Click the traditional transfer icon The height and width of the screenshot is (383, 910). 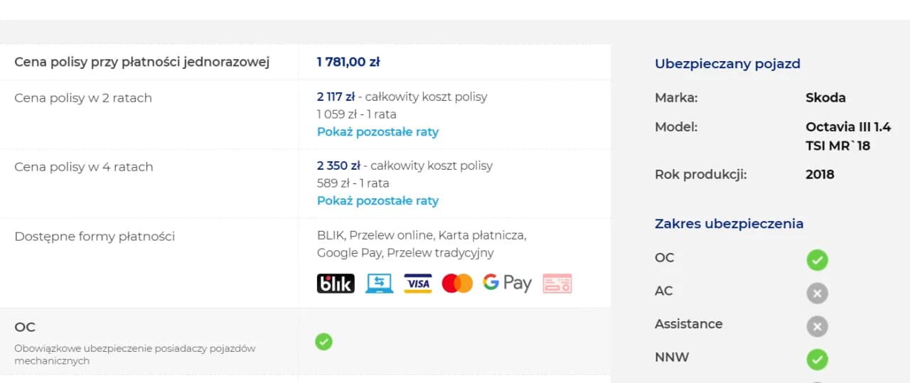(x=557, y=284)
